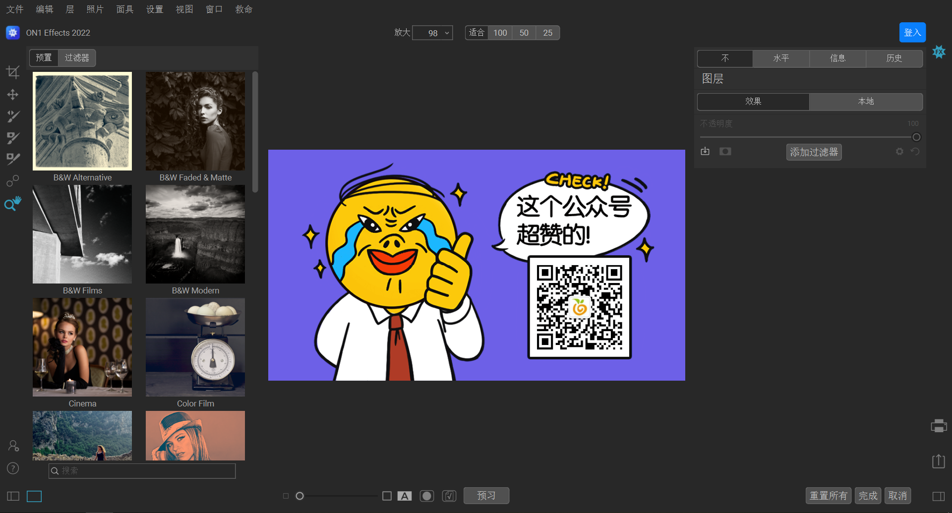Select the 本地 local tab

point(866,102)
